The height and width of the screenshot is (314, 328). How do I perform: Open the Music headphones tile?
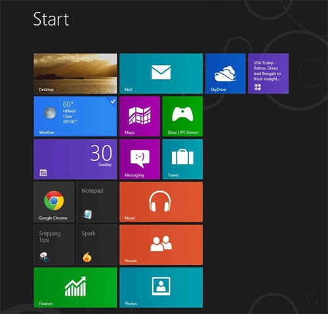tap(161, 202)
